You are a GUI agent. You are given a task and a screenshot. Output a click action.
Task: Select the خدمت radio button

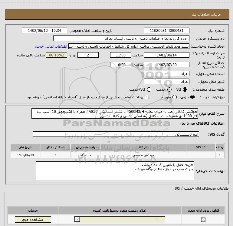(169, 89)
